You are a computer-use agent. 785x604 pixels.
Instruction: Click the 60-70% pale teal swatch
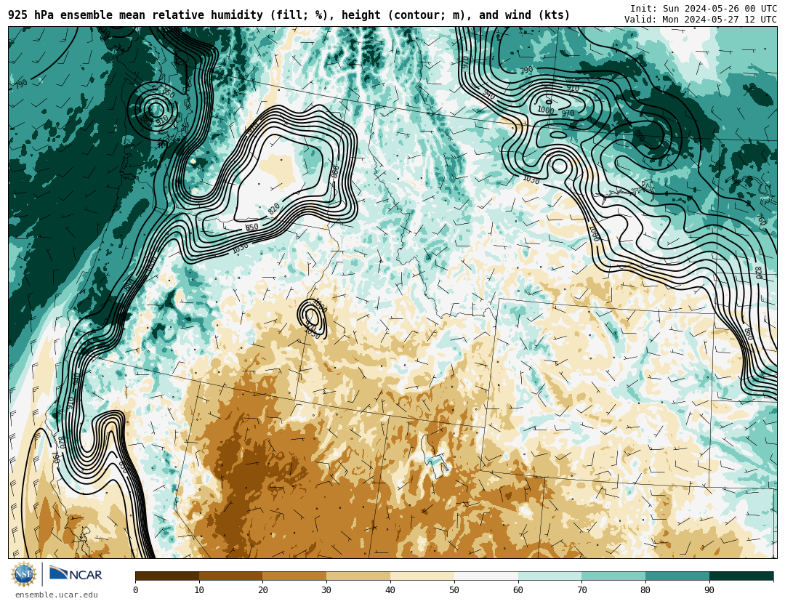549,576
